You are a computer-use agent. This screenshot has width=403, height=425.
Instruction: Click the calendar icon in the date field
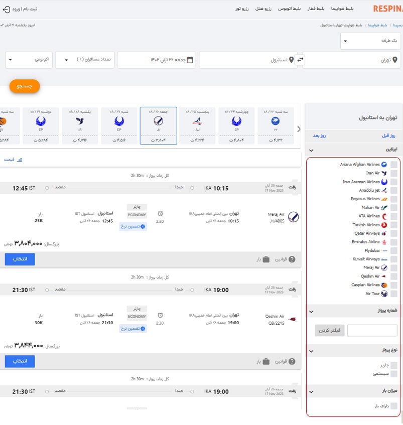(190, 60)
